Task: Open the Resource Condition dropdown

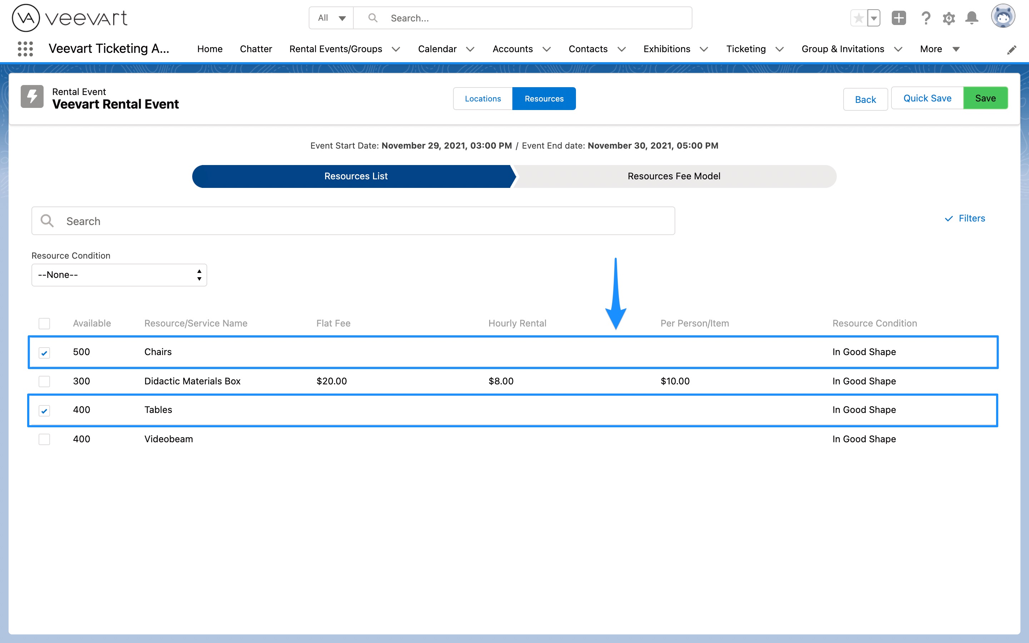Action: click(119, 275)
